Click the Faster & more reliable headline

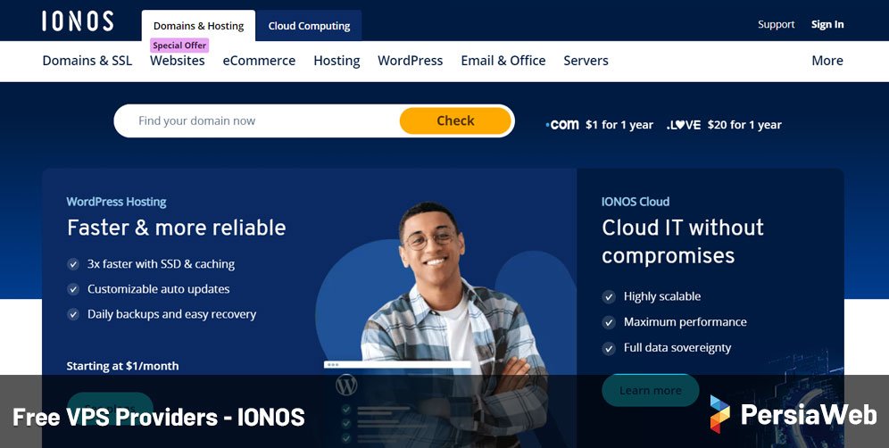[177, 228]
